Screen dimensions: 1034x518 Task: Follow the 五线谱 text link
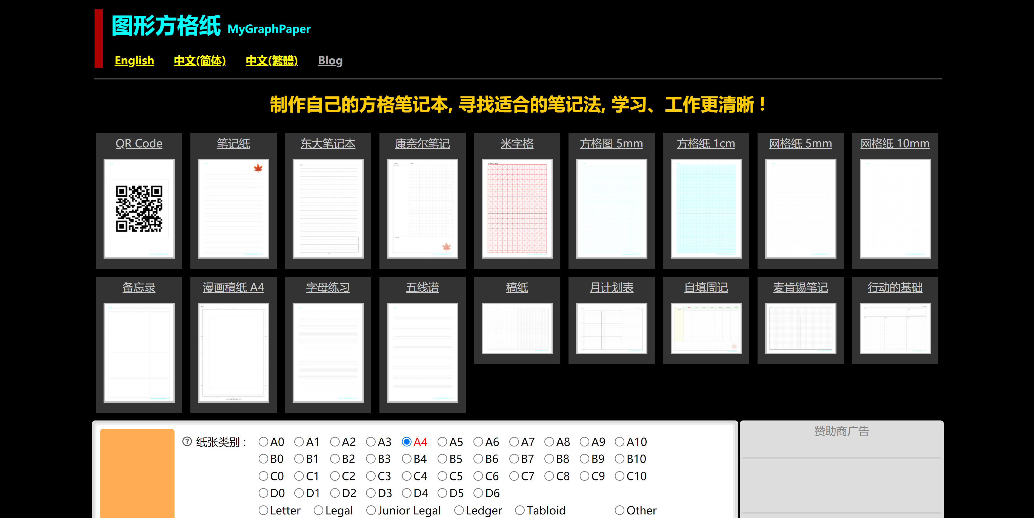tap(423, 287)
